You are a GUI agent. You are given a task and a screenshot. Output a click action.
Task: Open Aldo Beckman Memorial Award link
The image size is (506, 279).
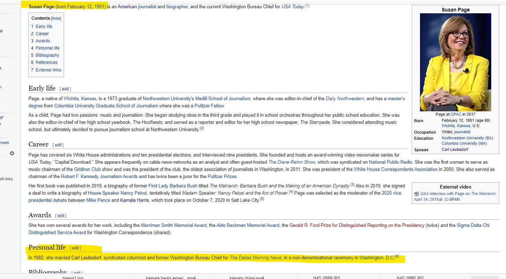point(248,225)
